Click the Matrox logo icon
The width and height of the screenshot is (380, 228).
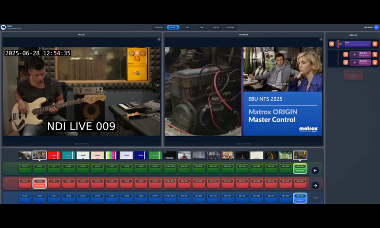3,27
